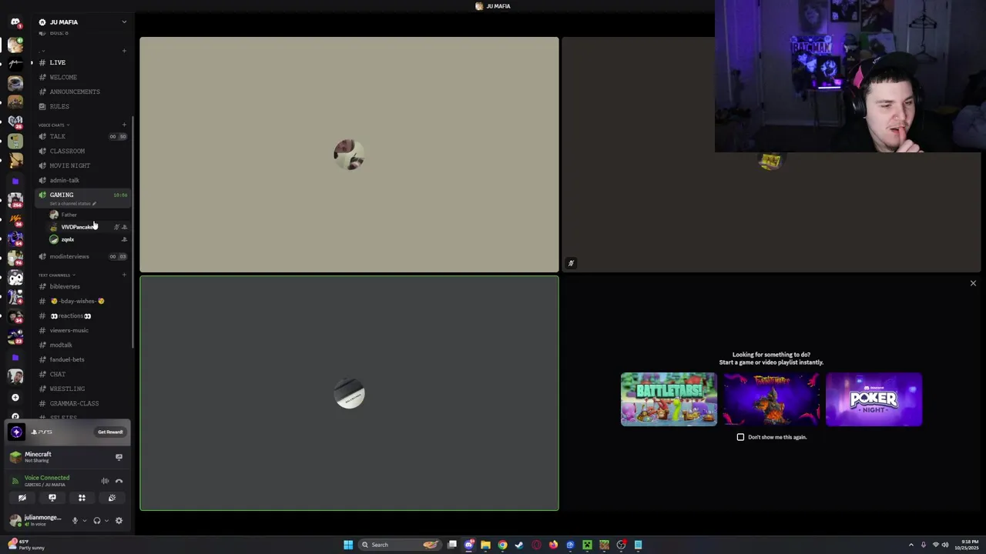Create channel plus beside Text Channels
This screenshot has height=554, width=986.
click(124, 275)
